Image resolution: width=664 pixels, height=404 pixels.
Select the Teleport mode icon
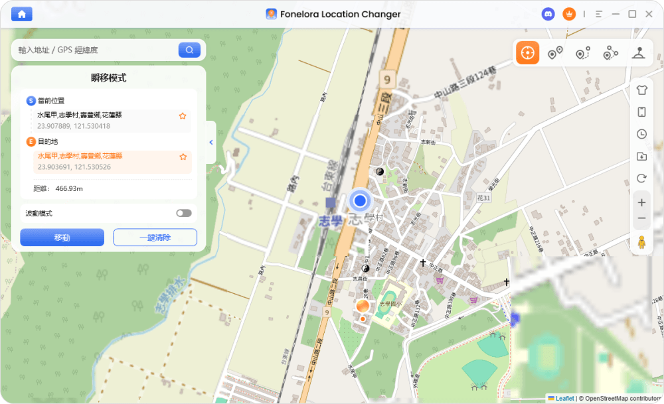[527, 53]
